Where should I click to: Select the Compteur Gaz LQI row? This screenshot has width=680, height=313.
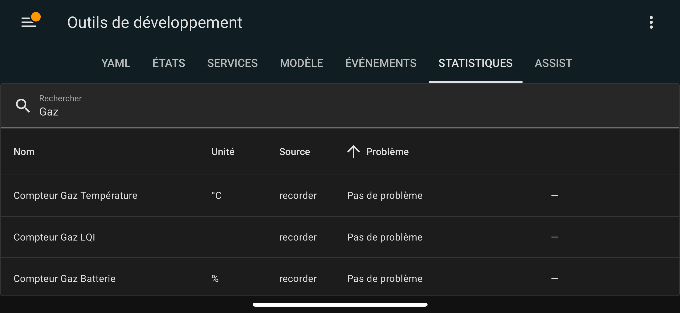(x=340, y=237)
